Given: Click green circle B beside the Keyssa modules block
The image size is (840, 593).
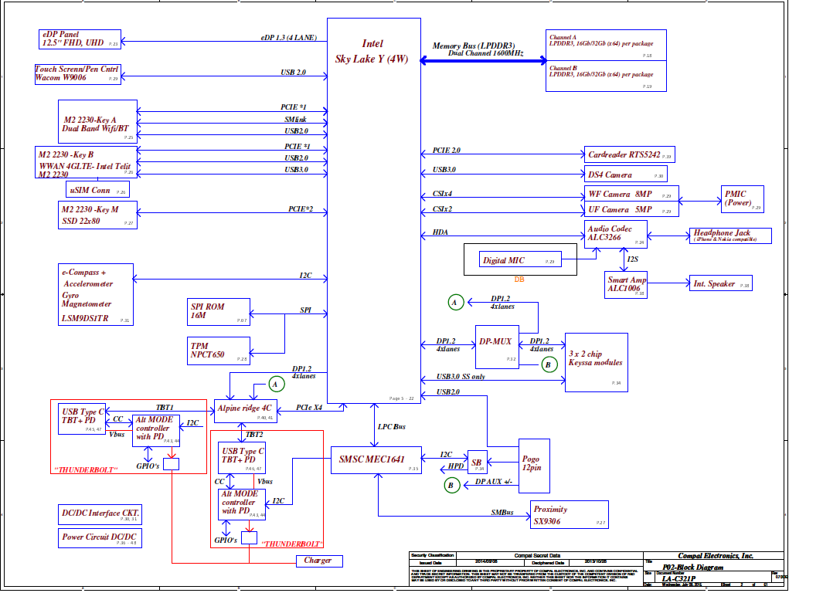Looking at the screenshot, I should tap(549, 365).
